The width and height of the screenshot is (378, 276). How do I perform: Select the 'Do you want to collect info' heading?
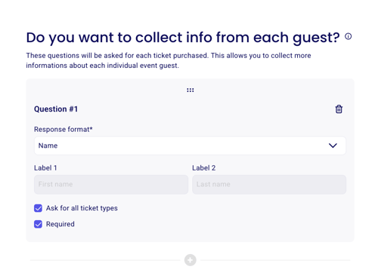click(183, 38)
